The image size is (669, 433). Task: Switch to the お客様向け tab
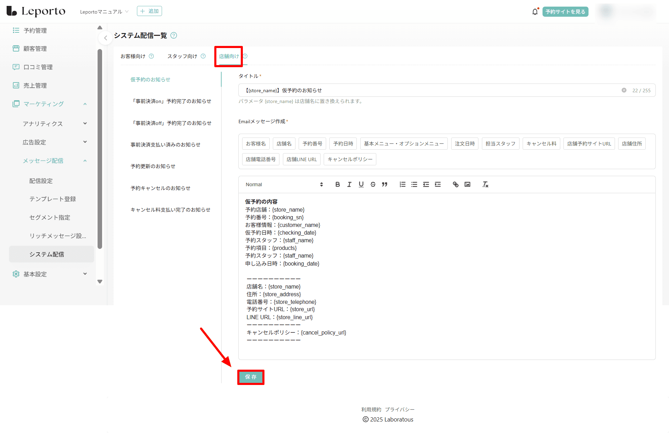pyautogui.click(x=133, y=56)
